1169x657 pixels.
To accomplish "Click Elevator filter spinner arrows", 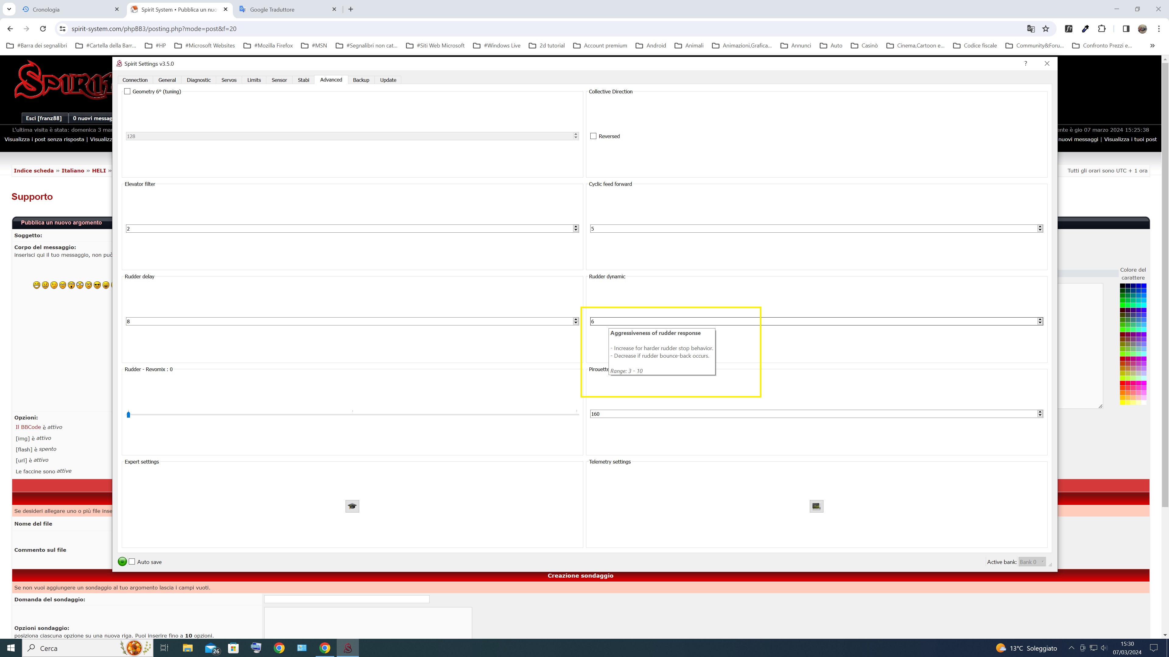I will (x=575, y=228).
